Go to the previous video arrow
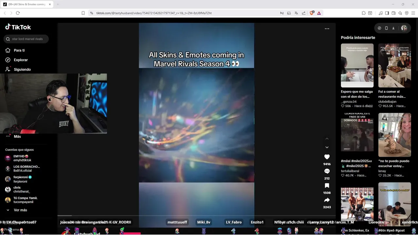This screenshot has height=235, width=418. pyautogui.click(x=327, y=139)
